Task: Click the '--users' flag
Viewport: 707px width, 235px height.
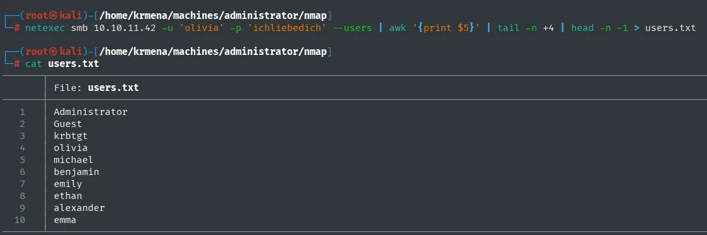Action: (352, 28)
